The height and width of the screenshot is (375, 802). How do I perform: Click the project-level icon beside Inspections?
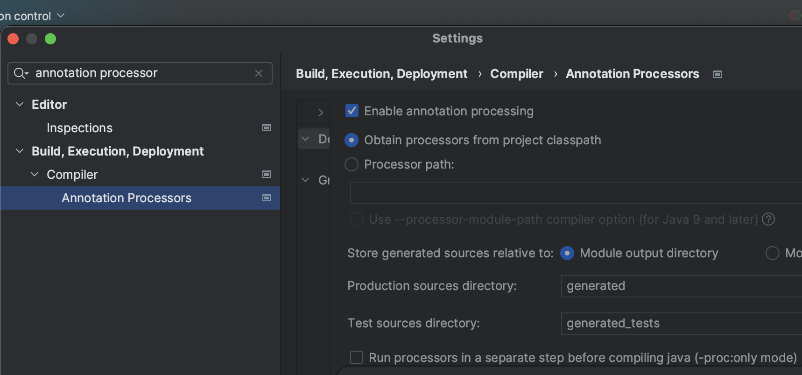(267, 127)
